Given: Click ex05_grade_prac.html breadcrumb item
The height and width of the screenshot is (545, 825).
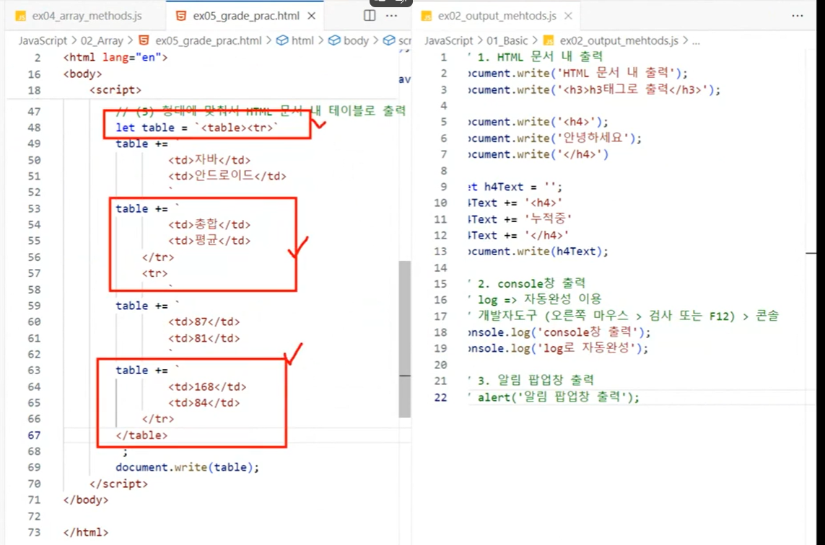Looking at the screenshot, I should click(x=209, y=40).
